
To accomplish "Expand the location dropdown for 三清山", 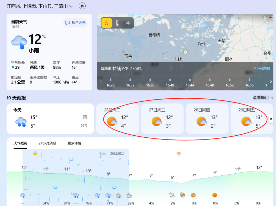I will tap(71, 6).
